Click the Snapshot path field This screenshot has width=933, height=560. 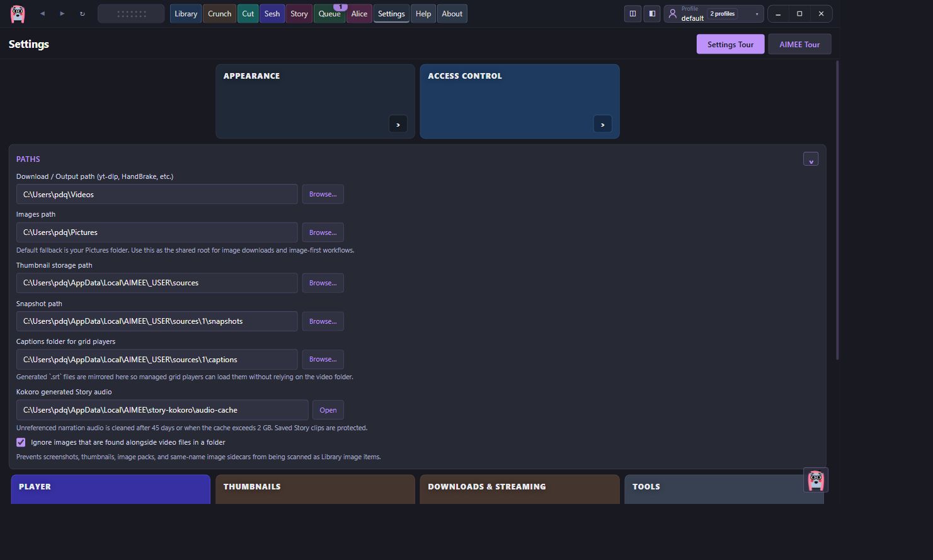click(x=157, y=321)
